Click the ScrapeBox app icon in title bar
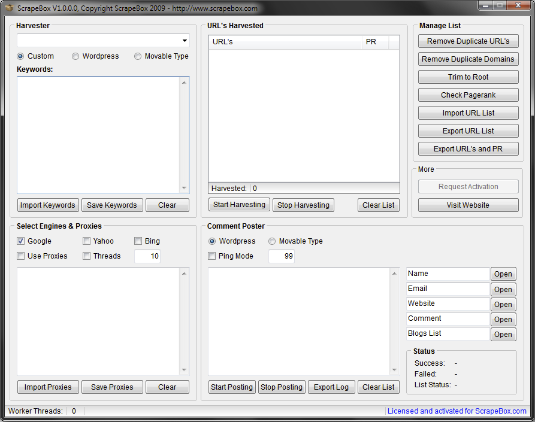This screenshot has width=535, height=422. 9,8
